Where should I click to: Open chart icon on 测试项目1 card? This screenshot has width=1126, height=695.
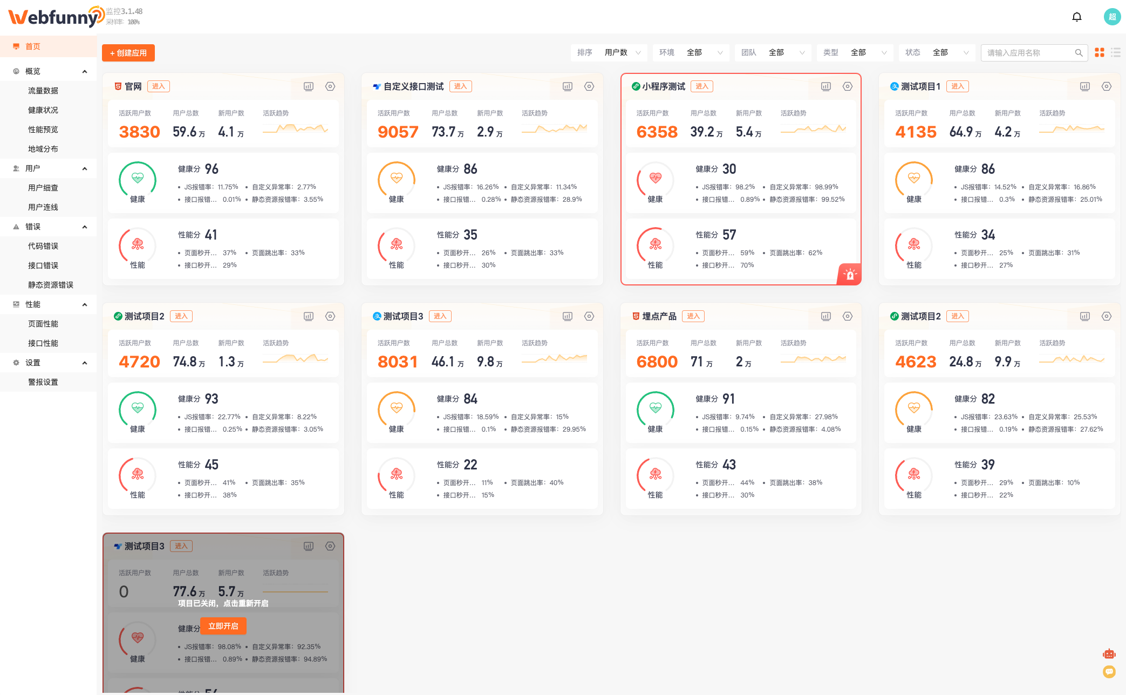click(x=1085, y=86)
